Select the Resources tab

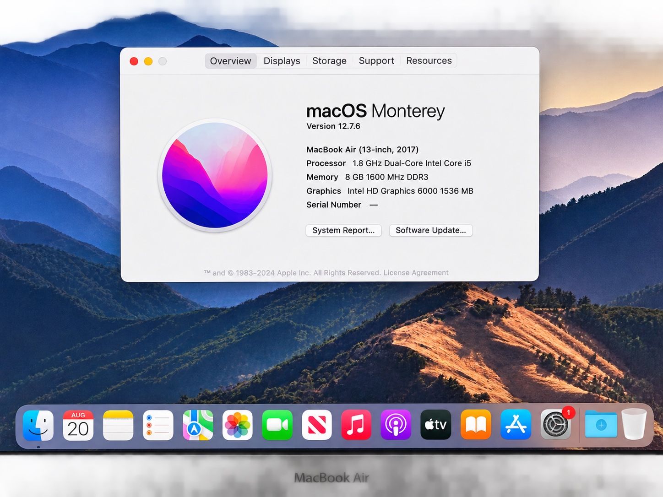point(429,61)
